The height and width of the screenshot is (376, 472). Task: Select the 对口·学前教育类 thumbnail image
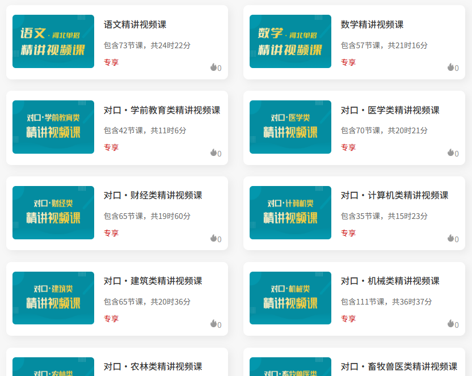[x=53, y=127]
